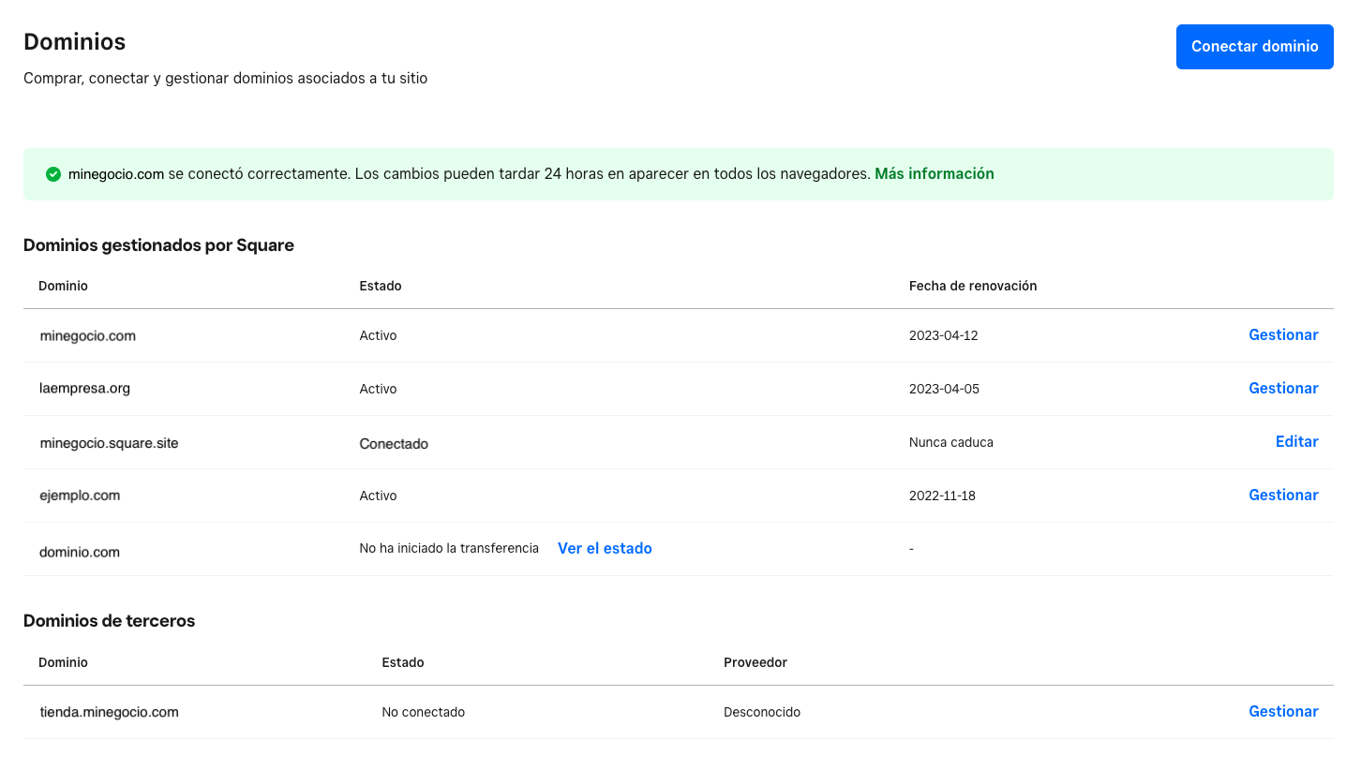Click the Activo status in the laempresa.org row

pos(378,389)
